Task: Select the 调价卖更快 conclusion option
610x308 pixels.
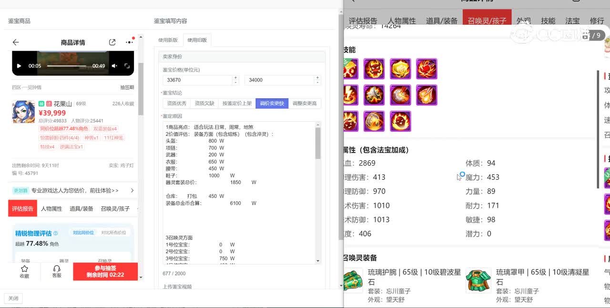Action: click(x=272, y=103)
